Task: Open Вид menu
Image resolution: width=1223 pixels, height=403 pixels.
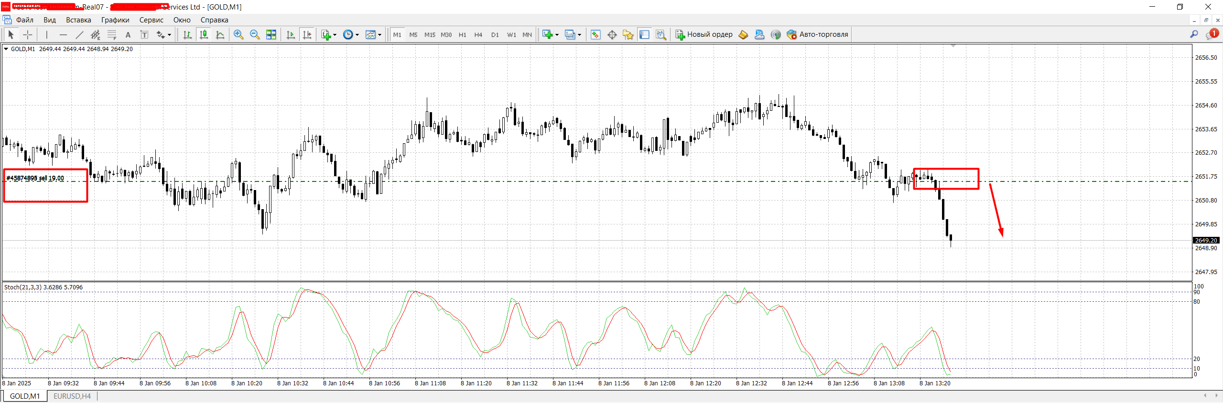Action: tap(50, 20)
